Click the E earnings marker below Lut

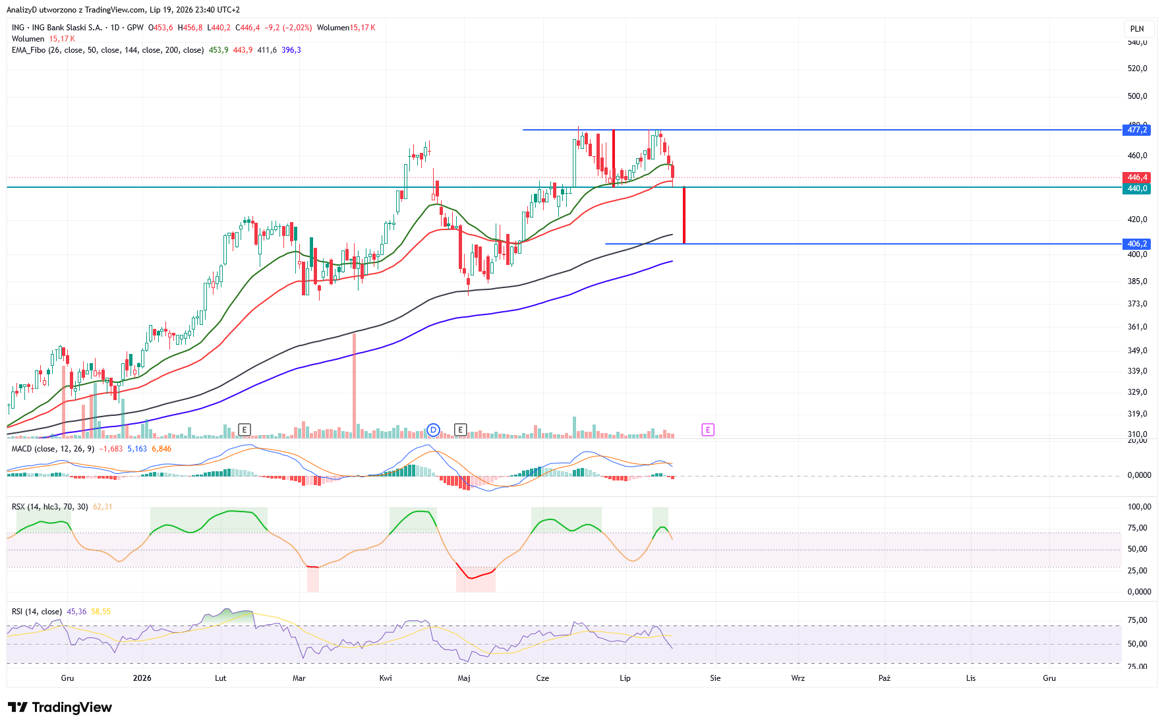click(x=245, y=430)
